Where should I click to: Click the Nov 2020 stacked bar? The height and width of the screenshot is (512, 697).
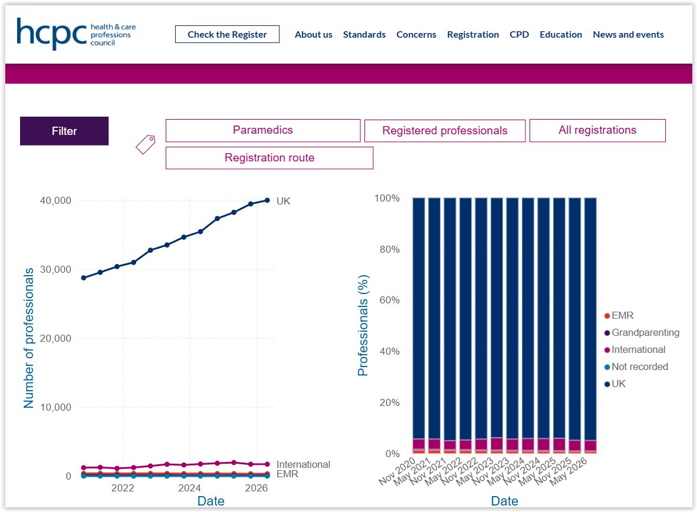coord(419,326)
